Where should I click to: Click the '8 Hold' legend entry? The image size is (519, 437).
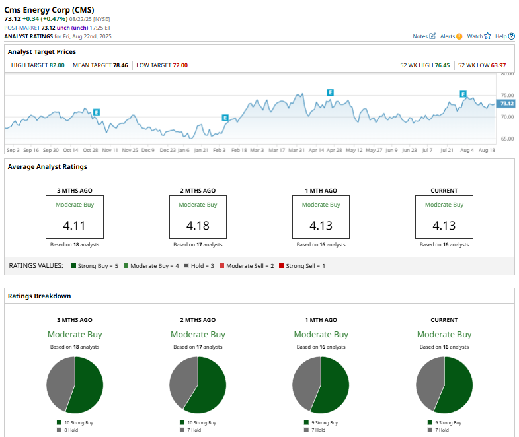pyautogui.click(x=67, y=430)
